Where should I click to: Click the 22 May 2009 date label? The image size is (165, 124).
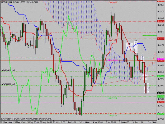tap(6, 122)
